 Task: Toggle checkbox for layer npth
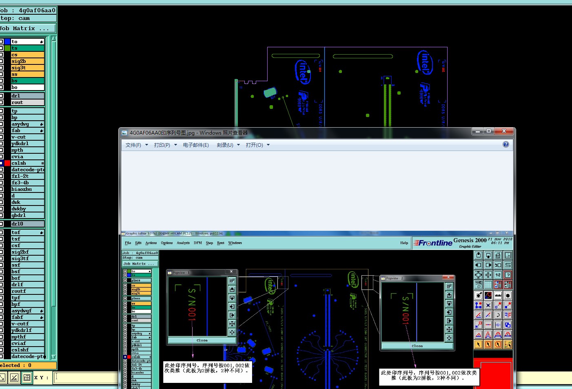coord(1,150)
